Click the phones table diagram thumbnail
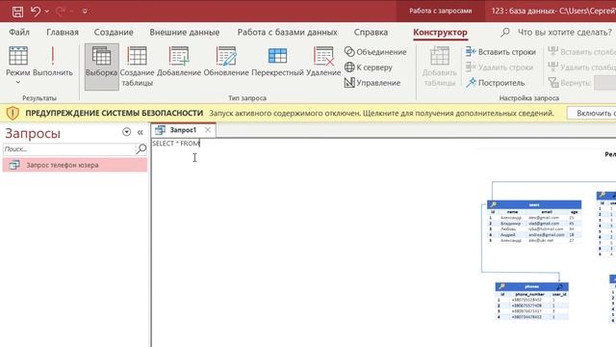 pyautogui.click(x=532, y=301)
